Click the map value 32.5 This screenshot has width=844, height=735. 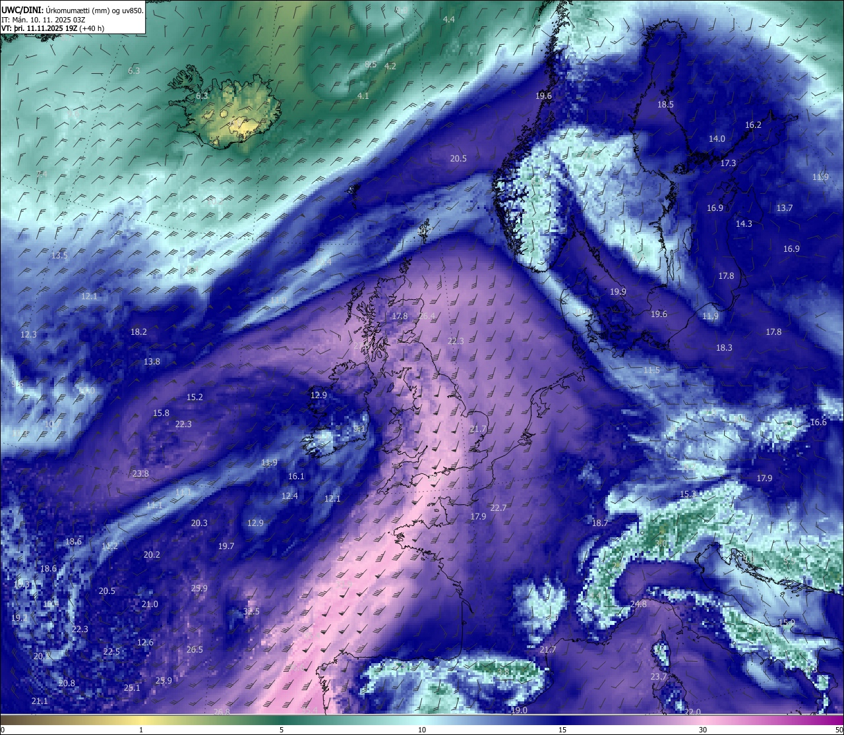(x=252, y=611)
